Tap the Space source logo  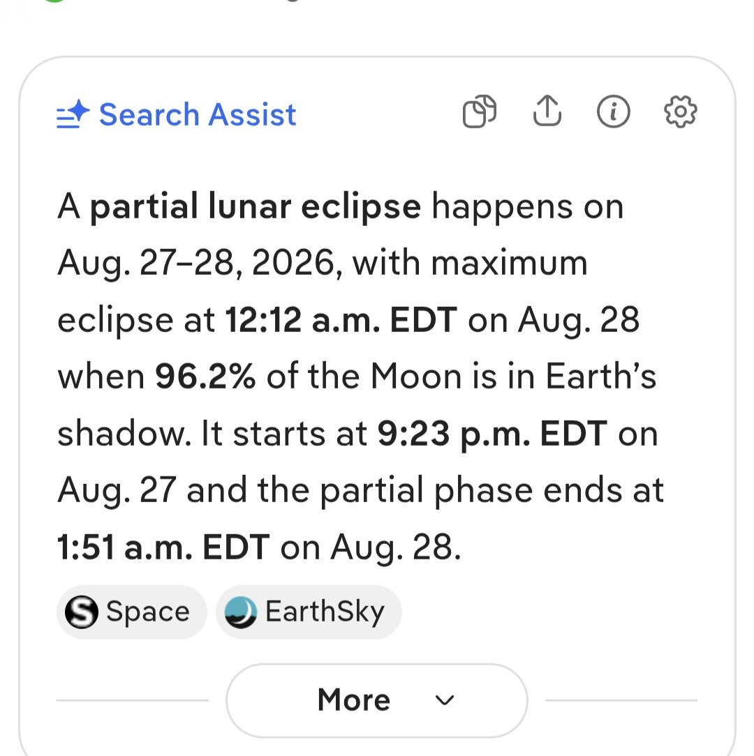point(82,612)
